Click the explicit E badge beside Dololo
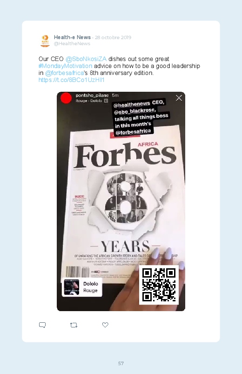 pyautogui.click(x=106, y=101)
